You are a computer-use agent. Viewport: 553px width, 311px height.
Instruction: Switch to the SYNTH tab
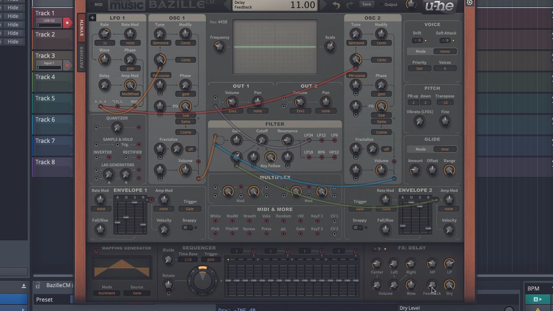(81, 29)
